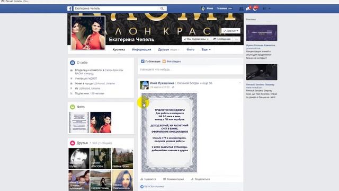Image resolution: width=339 pixels, height=191 pixels.
Task: Open the document photo thumbnail in Фото
Action: pyautogui.click(x=79, y=123)
